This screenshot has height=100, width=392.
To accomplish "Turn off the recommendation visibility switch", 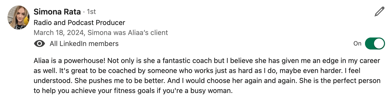I will pos(375,43).
